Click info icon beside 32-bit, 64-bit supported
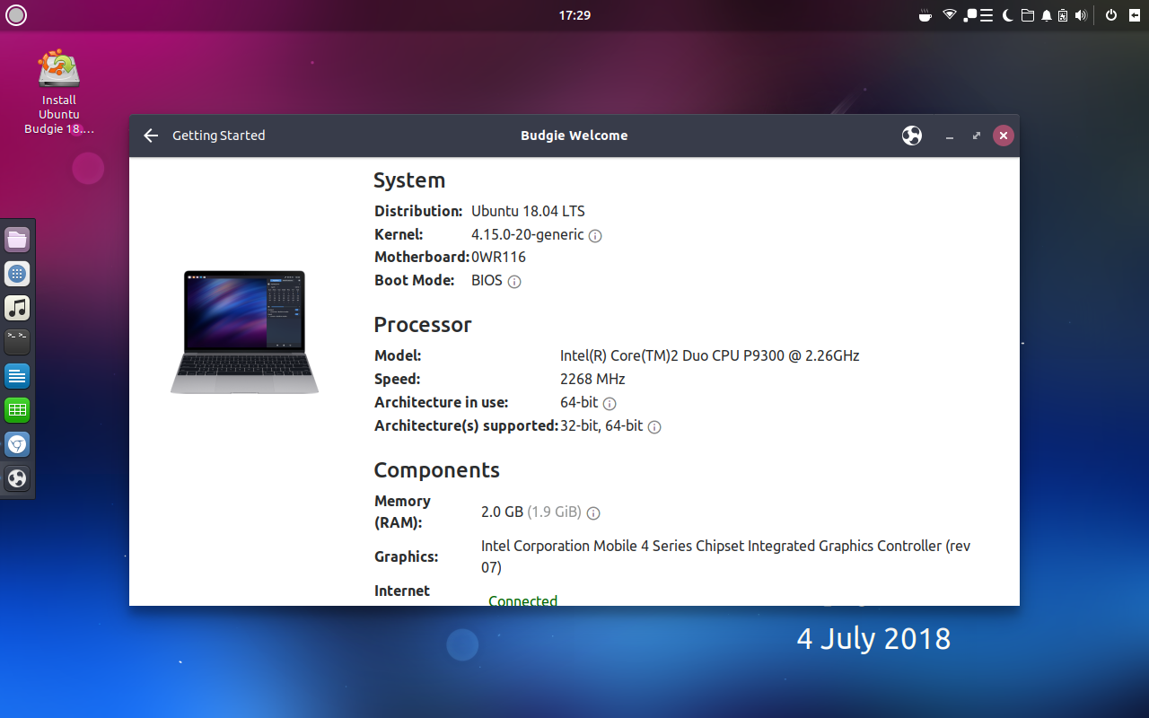This screenshot has width=1149, height=718. [654, 427]
